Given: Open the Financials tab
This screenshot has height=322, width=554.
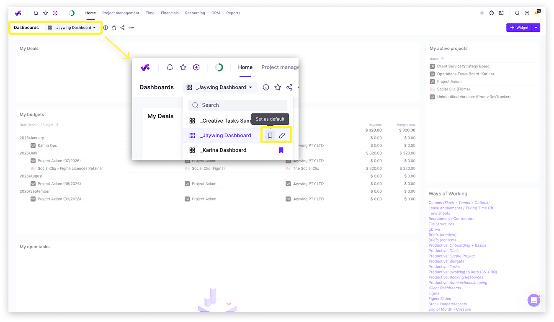Looking at the screenshot, I should click(170, 13).
